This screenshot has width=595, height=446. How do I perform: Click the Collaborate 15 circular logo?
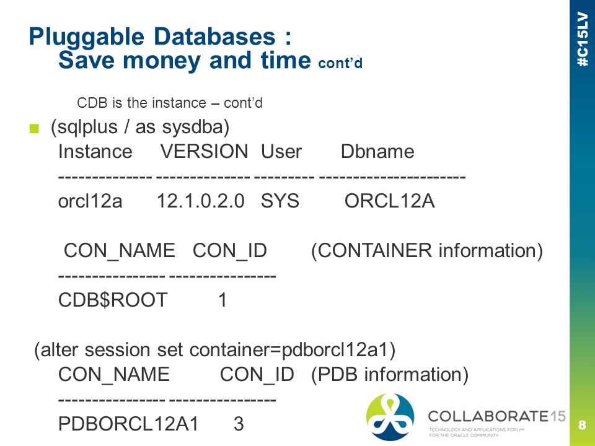pyautogui.click(x=390, y=417)
